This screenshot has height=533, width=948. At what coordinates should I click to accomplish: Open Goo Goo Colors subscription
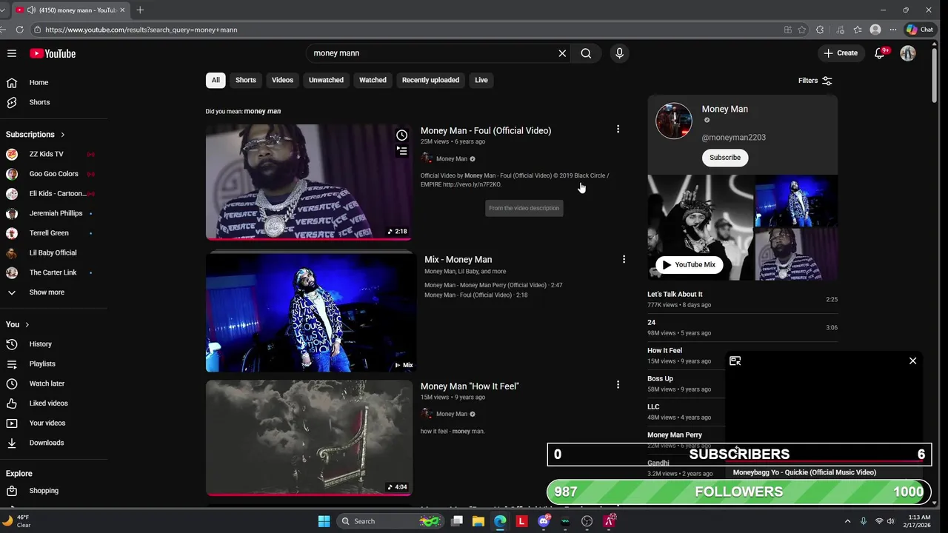(x=53, y=174)
